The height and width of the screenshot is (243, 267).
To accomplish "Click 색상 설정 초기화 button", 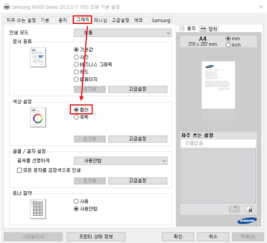I will coord(90,139).
